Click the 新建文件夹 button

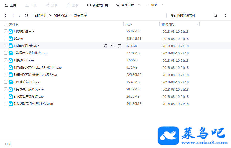[98, 5]
